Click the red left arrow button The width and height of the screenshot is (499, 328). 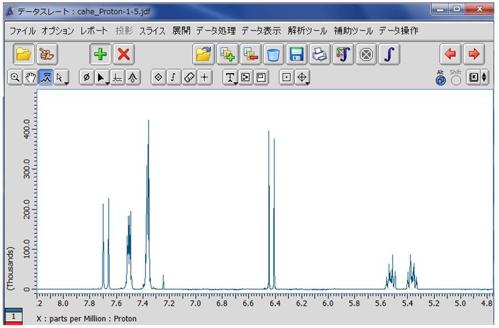pos(450,54)
